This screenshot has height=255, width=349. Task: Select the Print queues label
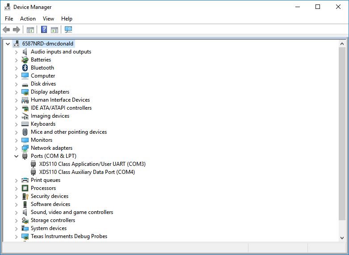click(x=46, y=180)
